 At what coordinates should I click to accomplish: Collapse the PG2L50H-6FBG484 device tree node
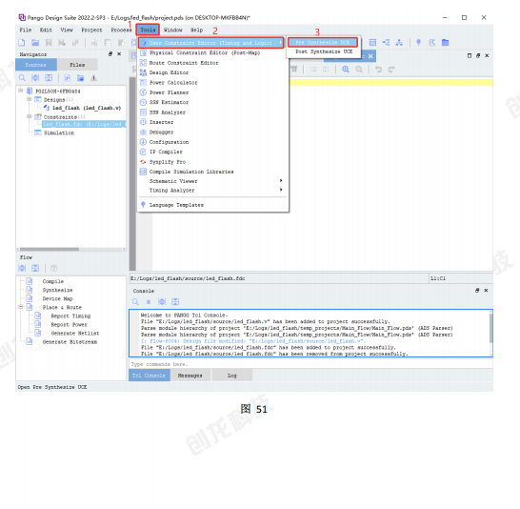pyautogui.click(x=21, y=91)
